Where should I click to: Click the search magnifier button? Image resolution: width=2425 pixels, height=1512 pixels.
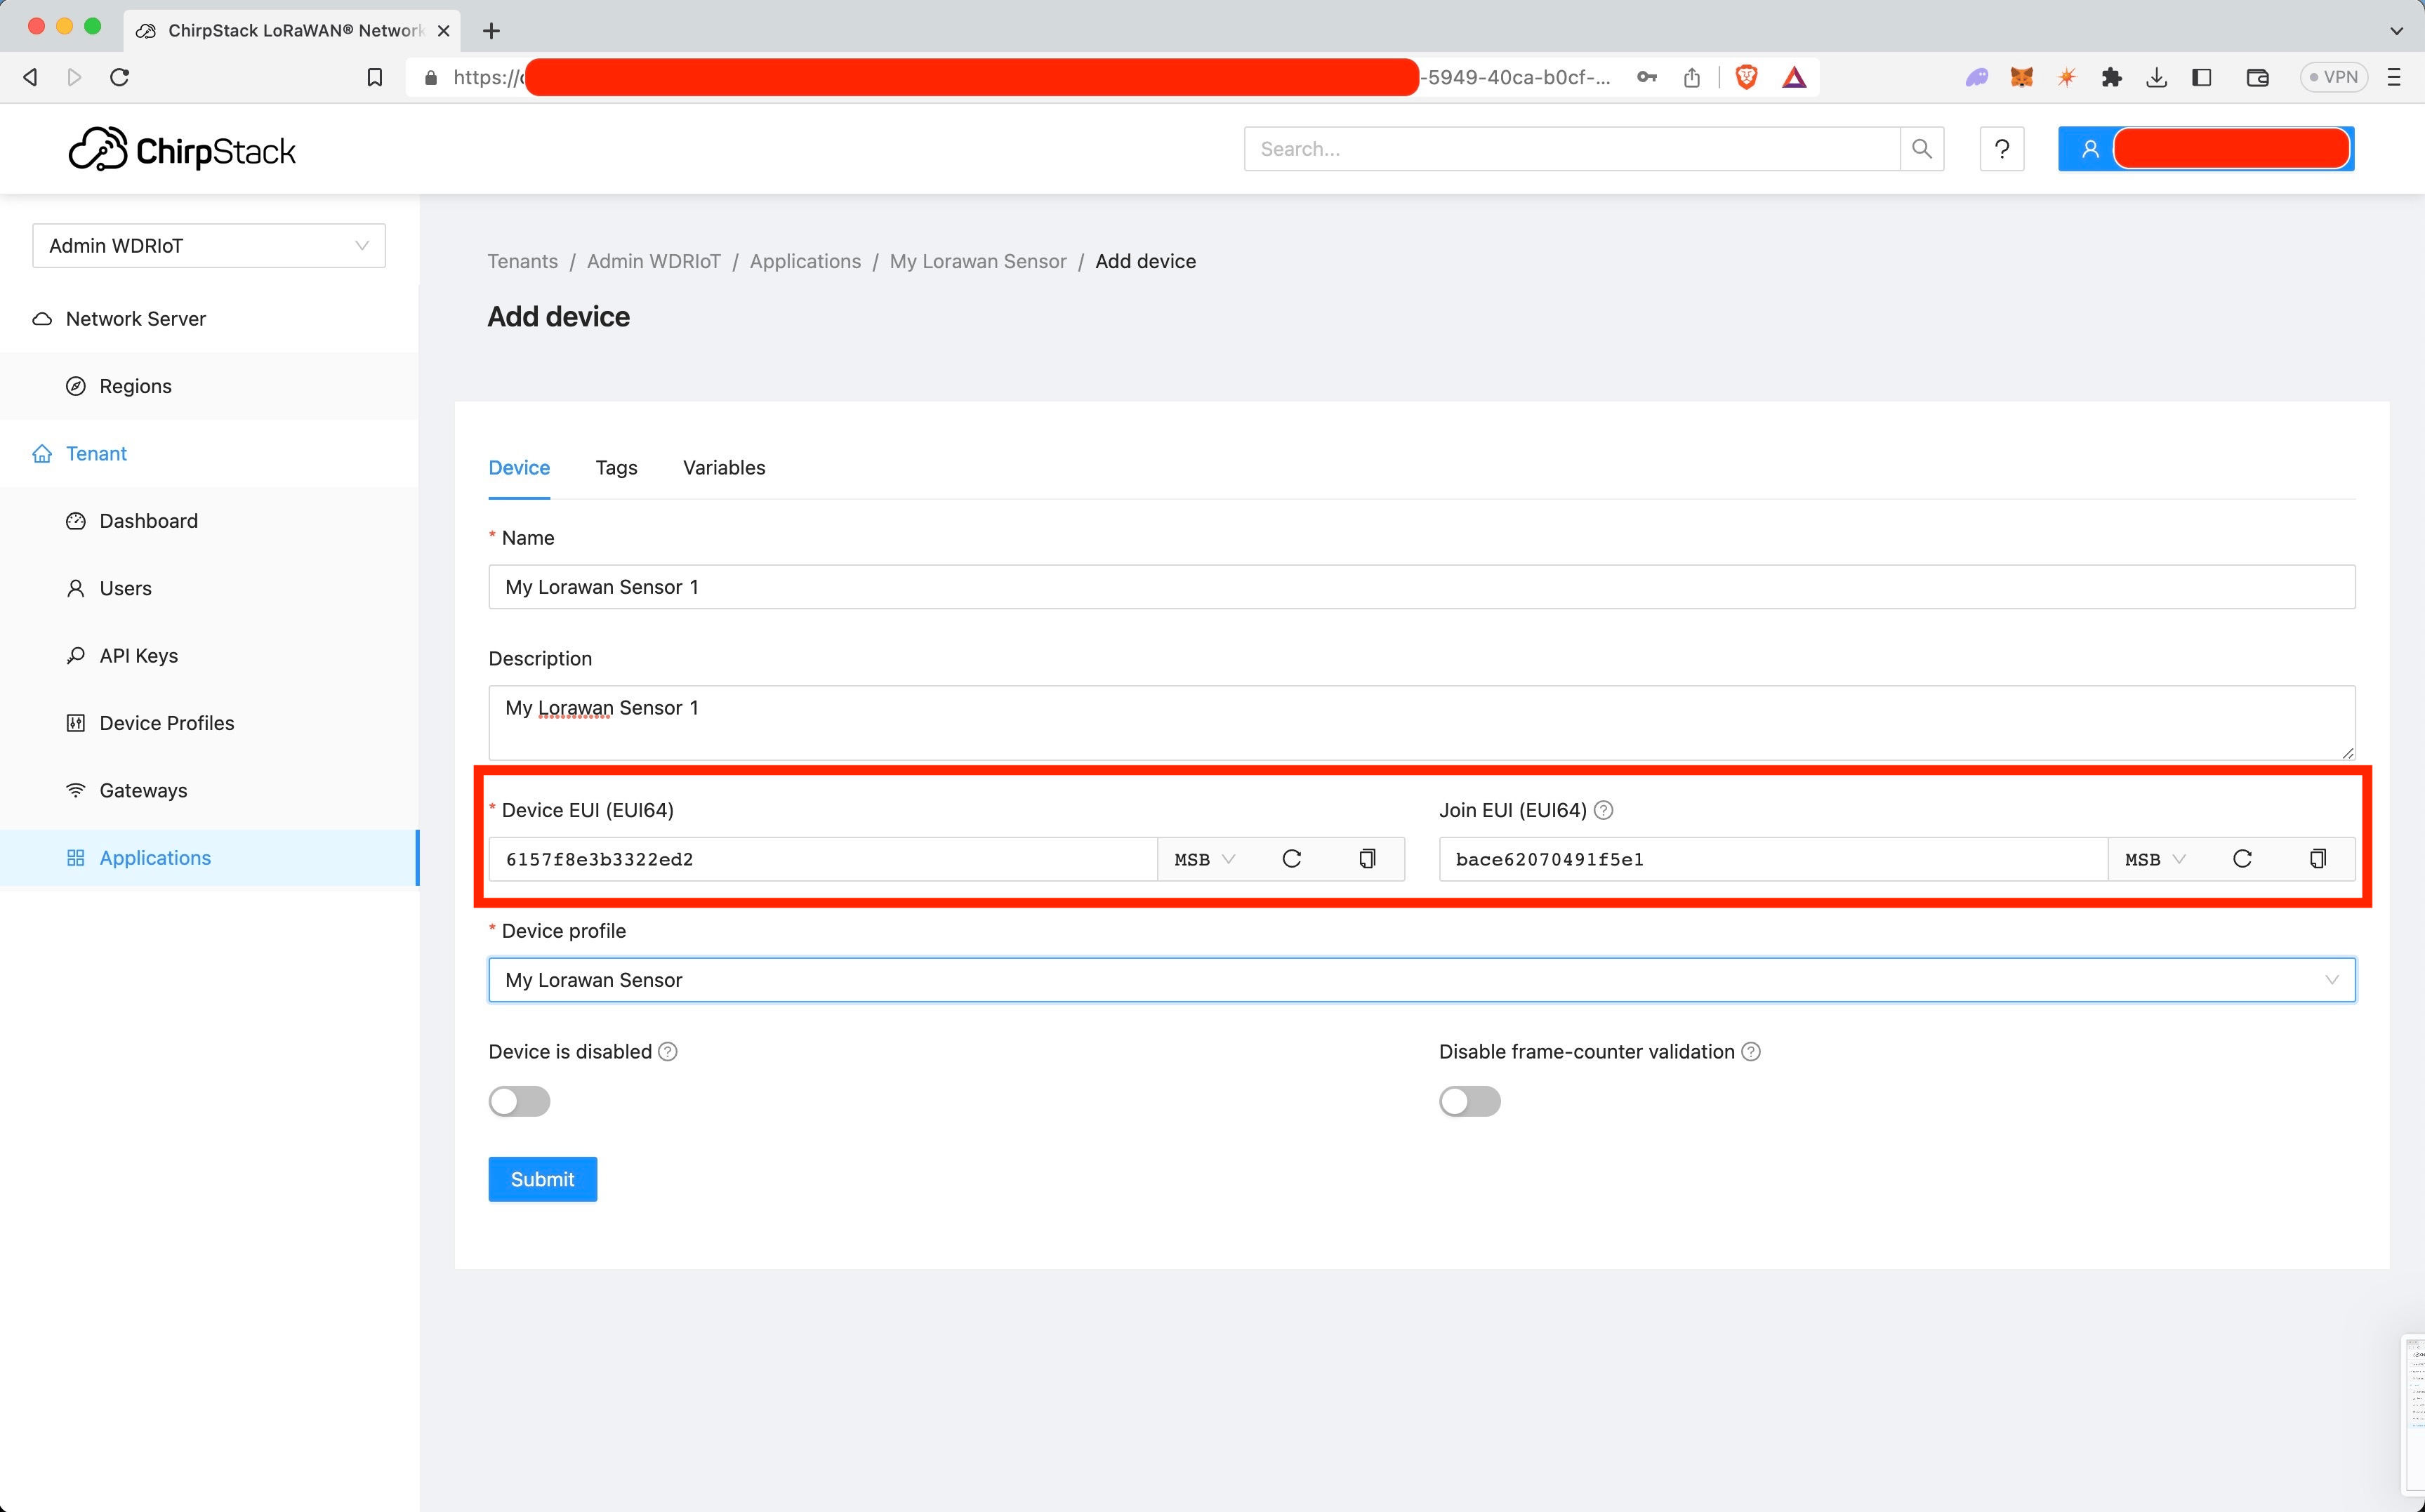[1921, 149]
